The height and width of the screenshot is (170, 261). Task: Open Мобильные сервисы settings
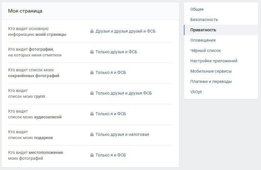[x=211, y=71]
